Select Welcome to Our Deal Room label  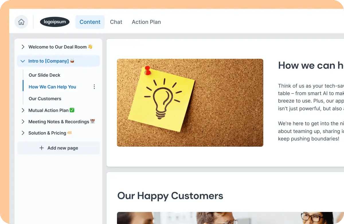click(60, 47)
